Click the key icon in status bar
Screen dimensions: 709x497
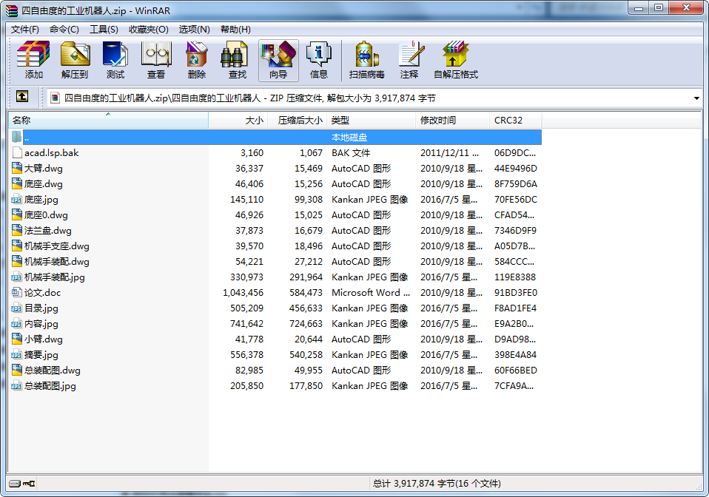pyautogui.click(x=30, y=484)
